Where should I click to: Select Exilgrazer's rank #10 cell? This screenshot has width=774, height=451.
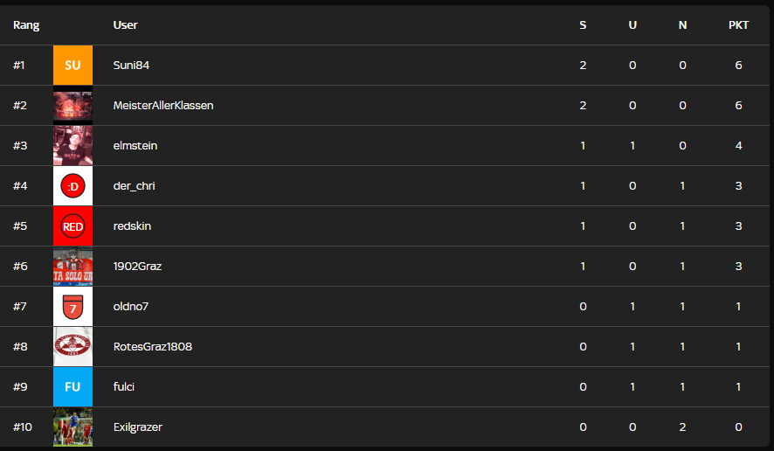pyautogui.click(x=22, y=427)
